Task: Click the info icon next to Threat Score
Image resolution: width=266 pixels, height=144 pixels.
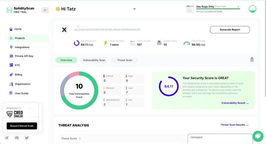Action: 80,139
